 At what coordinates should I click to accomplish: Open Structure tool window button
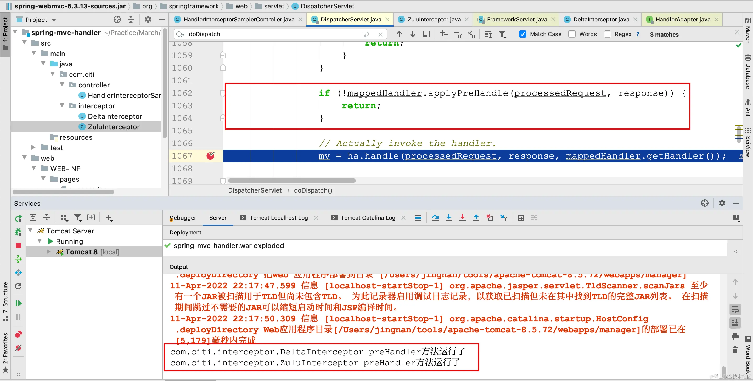[x=5, y=301]
